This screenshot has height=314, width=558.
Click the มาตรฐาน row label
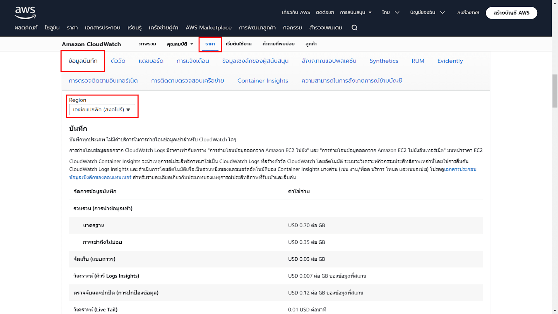point(93,225)
